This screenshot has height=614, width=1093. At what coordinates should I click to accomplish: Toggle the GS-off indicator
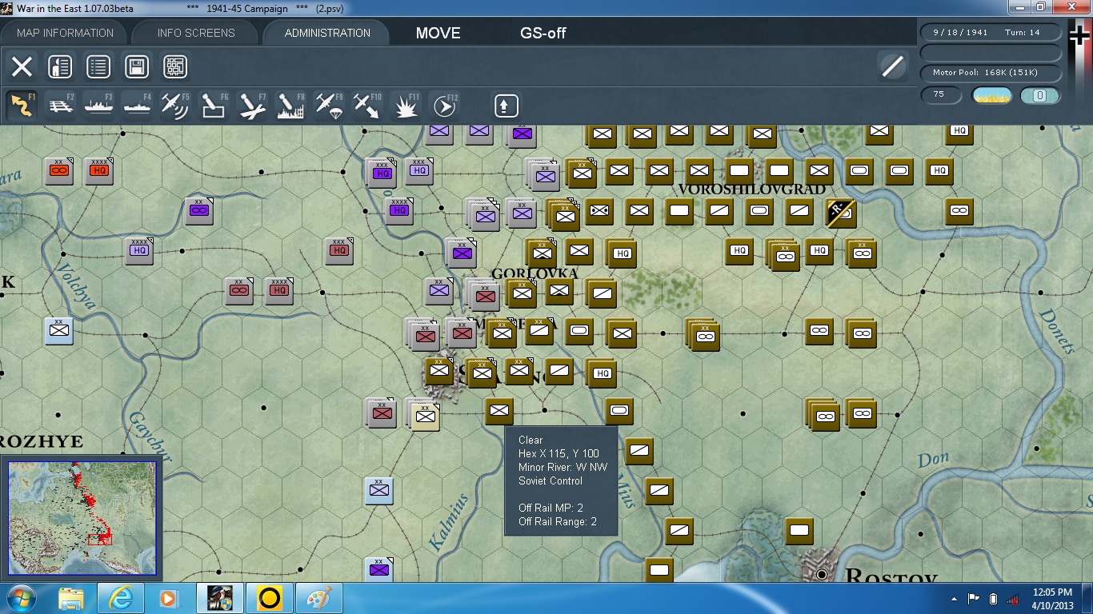[x=543, y=33]
